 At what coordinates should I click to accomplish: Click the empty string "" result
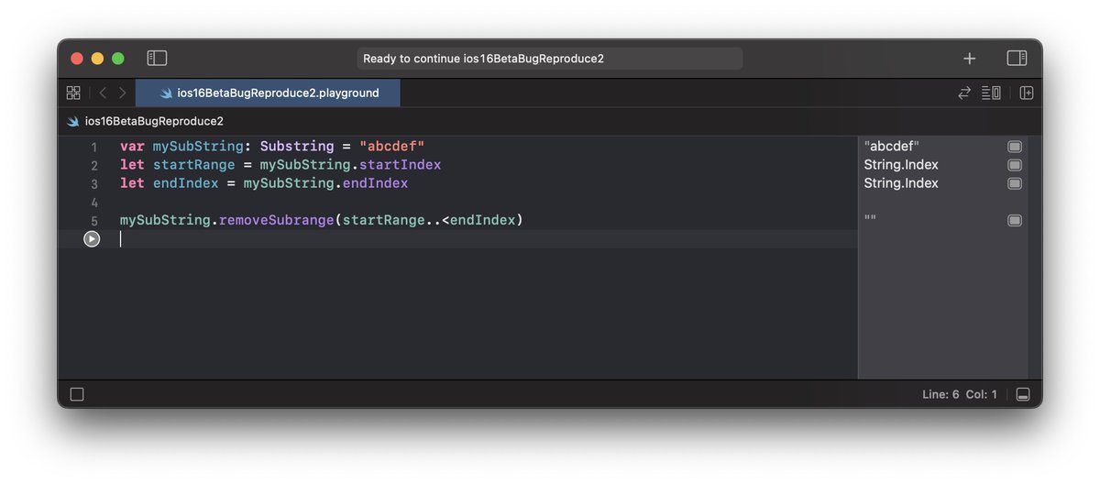click(x=870, y=220)
